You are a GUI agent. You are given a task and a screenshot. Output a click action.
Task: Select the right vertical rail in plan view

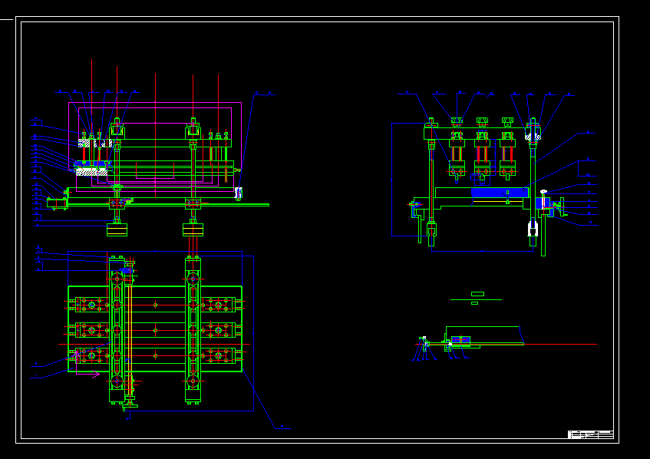point(193,330)
